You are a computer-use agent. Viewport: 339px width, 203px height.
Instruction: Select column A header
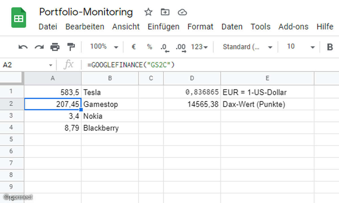click(53, 78)
